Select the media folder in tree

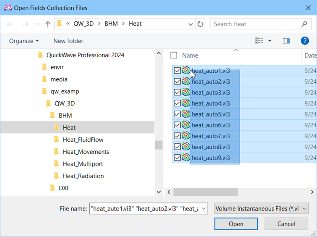tap(55, 79)
